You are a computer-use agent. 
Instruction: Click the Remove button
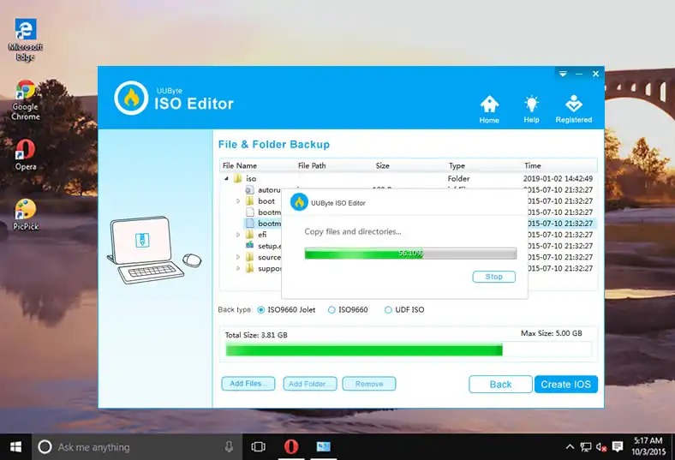(369, 384)
